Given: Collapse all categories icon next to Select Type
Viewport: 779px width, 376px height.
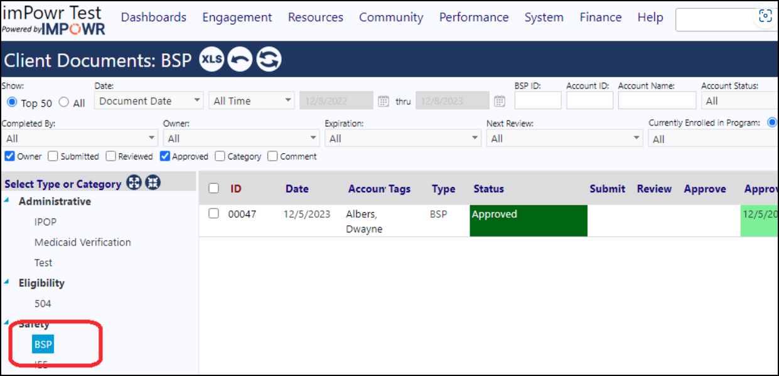Looking at the screenshot, I should [153, 183].
